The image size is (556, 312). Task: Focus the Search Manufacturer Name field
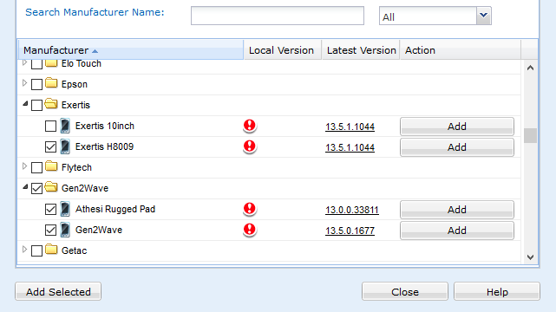278,16
